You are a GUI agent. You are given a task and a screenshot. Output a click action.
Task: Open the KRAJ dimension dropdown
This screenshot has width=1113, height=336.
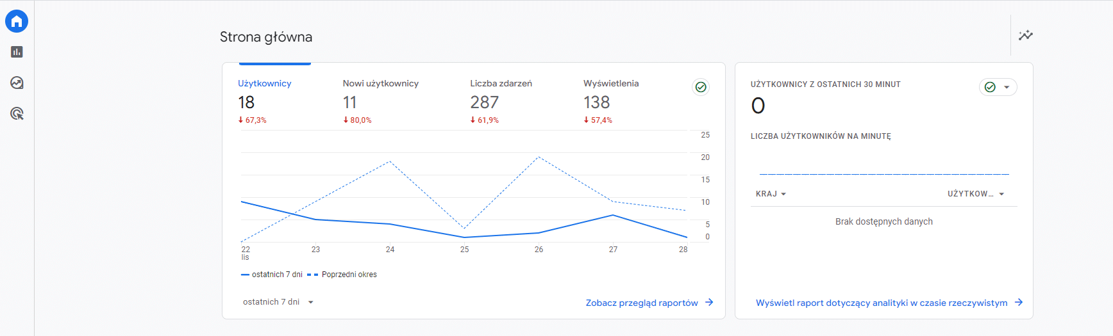pyautogui.click(x=771, y=194)
